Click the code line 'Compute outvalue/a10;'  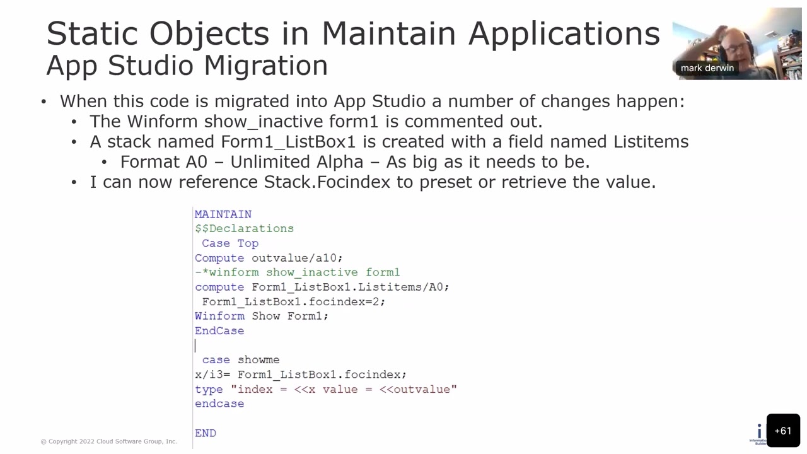(269, 258)
